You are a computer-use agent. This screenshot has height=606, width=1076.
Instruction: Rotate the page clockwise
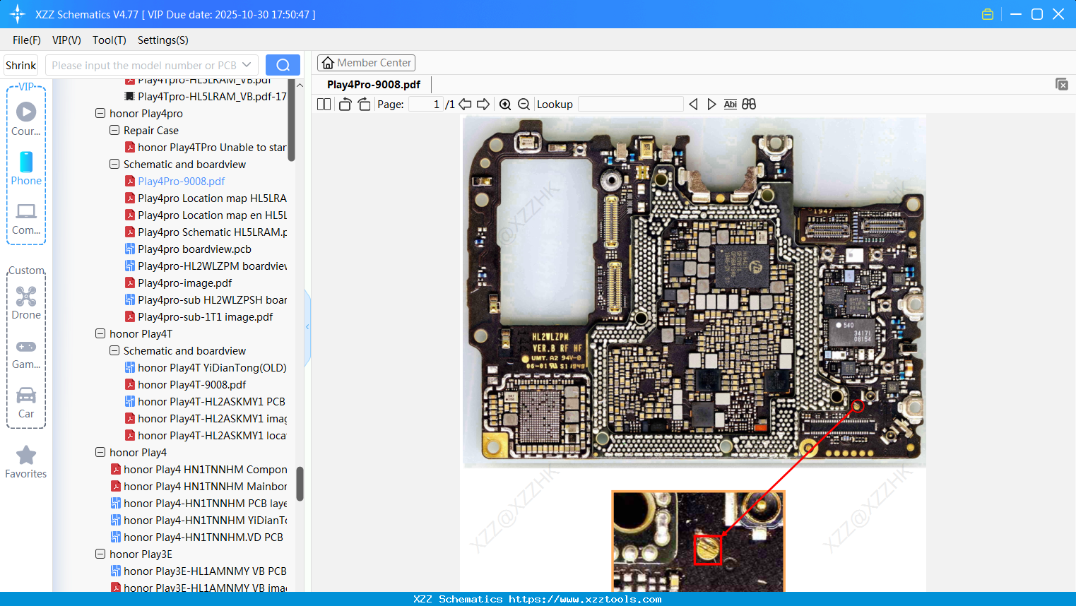(364, 105)
